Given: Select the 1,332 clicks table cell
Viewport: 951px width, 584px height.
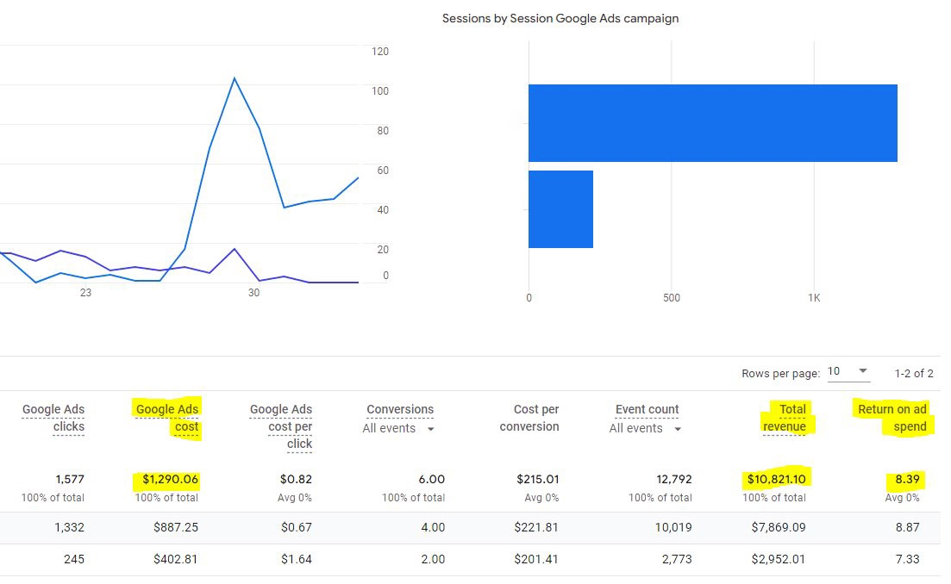Looking at the screenshot, I should [x=68, y=528].
